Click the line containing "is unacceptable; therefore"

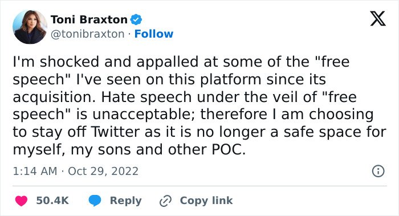(x=193, y=115)
